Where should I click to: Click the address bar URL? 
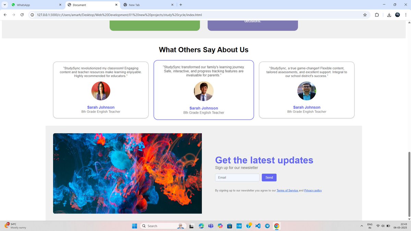(119, 15)
